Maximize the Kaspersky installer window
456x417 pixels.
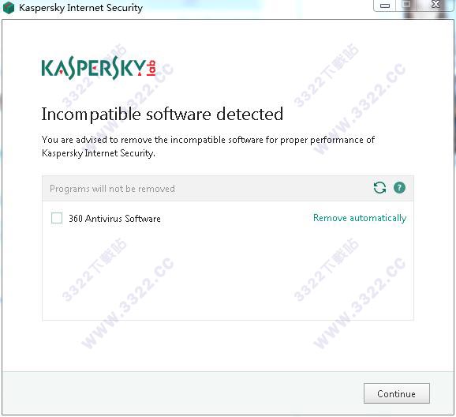(x=406, y=5)
